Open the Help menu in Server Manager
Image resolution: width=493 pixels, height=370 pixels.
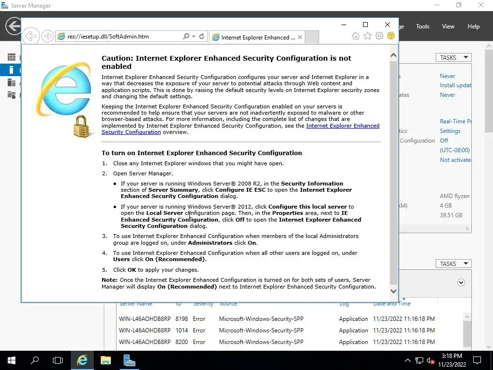pos(474,26)
